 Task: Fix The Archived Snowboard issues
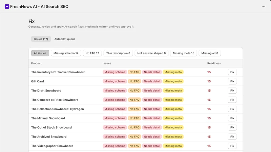[232, 137]
